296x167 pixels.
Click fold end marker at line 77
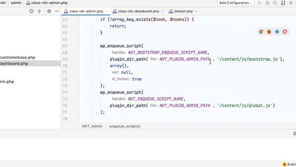tap(79, 112)
